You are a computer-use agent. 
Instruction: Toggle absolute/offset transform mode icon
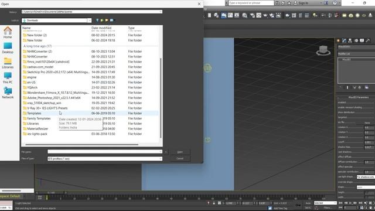click(219, 203)
